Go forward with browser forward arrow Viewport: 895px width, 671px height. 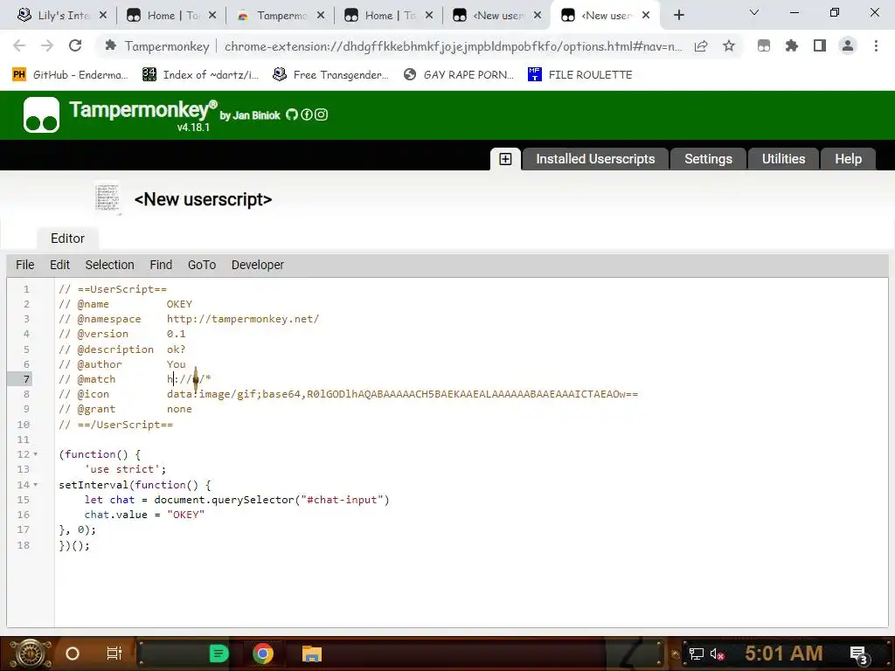tap(47, 45)
